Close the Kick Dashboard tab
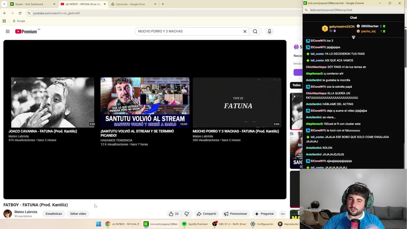Screen dimensions: 407x229 tap(54, 4)
